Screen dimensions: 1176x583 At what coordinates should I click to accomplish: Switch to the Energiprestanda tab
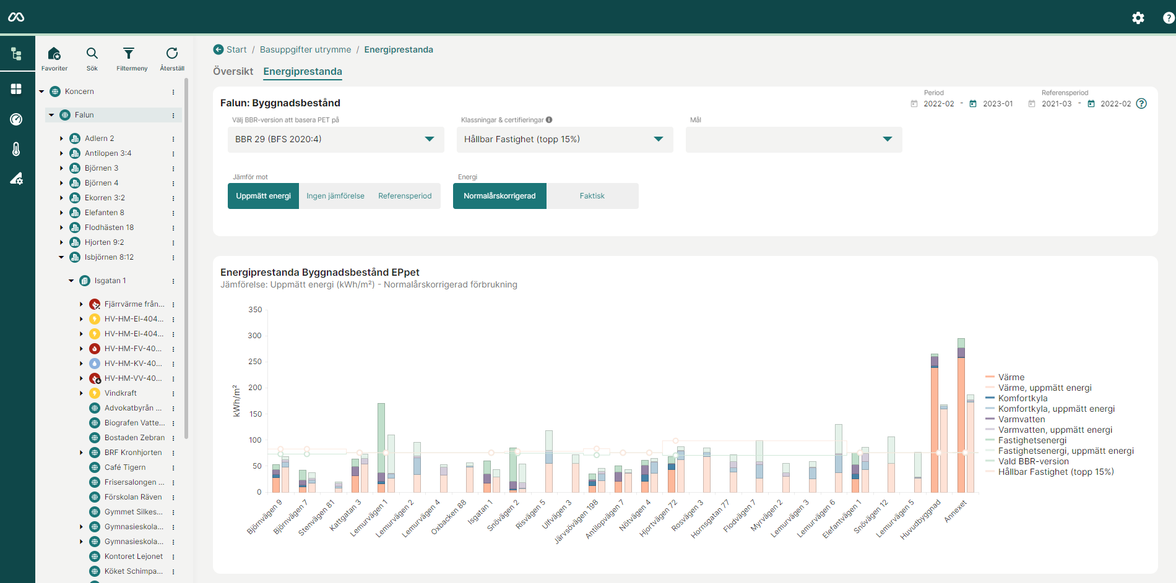[303, 71]
